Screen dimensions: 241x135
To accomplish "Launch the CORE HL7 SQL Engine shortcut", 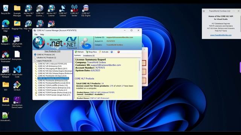I will click(86, 10).
